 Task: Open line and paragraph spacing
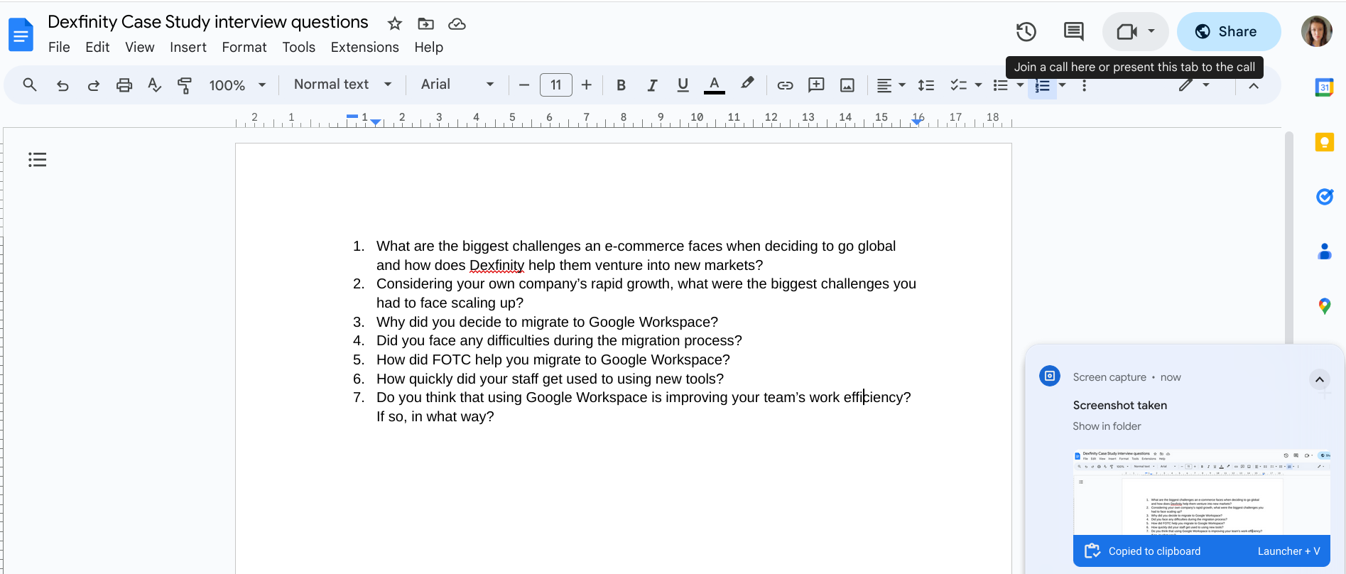(x=926, y=85)
